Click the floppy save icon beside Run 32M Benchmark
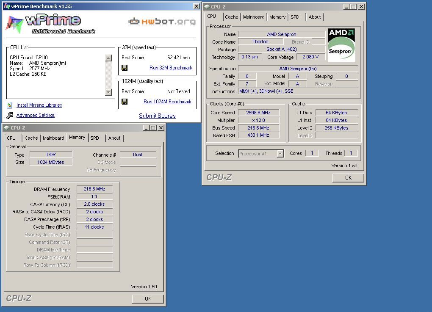Viewport: 432px width, 312px height. pyautogui.click(x=125, y=68)
